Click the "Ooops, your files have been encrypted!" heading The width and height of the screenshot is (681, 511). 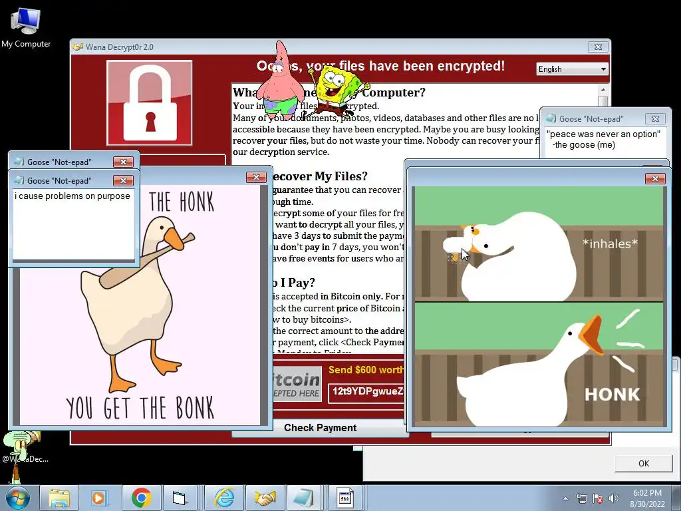[x=380, y=66]
